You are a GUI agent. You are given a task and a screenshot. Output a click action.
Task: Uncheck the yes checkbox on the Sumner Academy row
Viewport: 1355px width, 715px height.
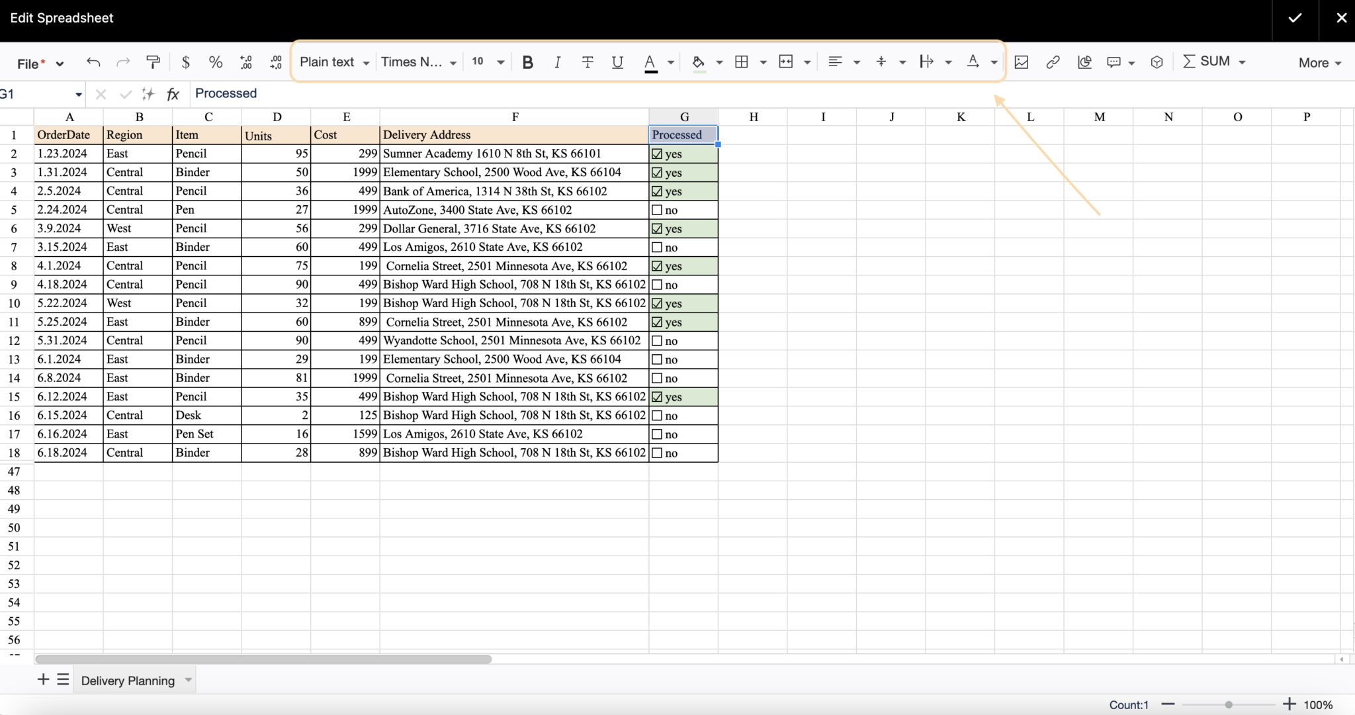click(657, 154)
